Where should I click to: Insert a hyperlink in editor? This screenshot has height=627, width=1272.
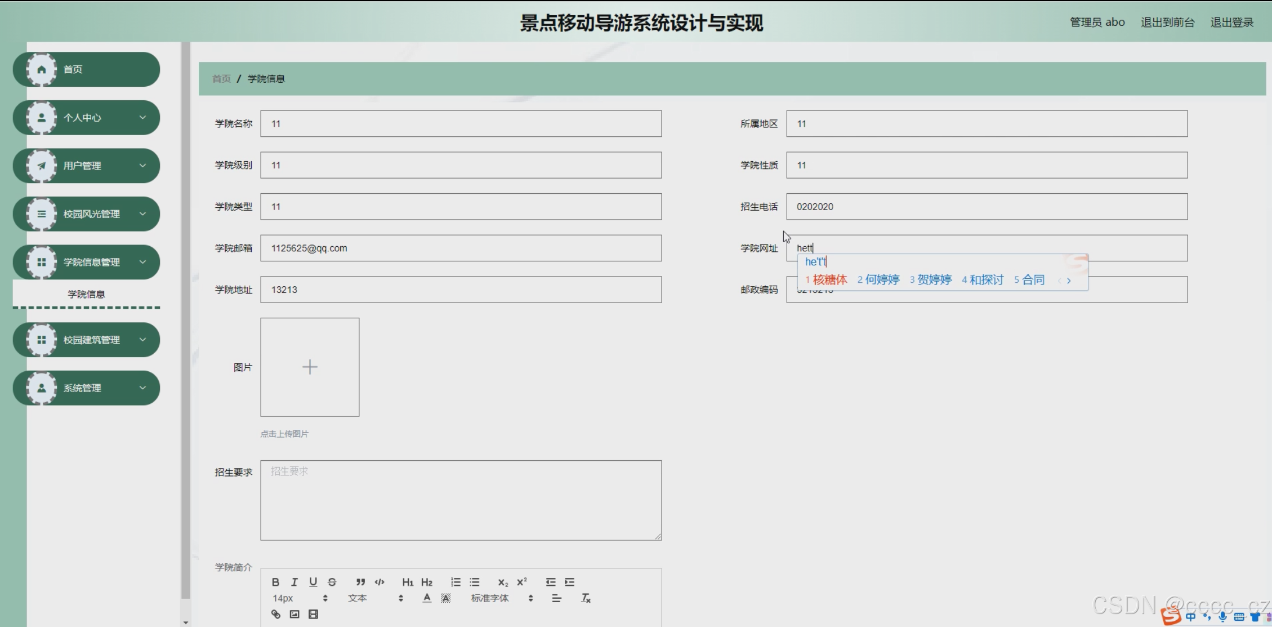[x=275, y=614]
